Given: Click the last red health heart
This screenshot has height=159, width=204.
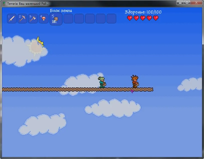Looking at the screenshot, I should [x=156, y=18].
